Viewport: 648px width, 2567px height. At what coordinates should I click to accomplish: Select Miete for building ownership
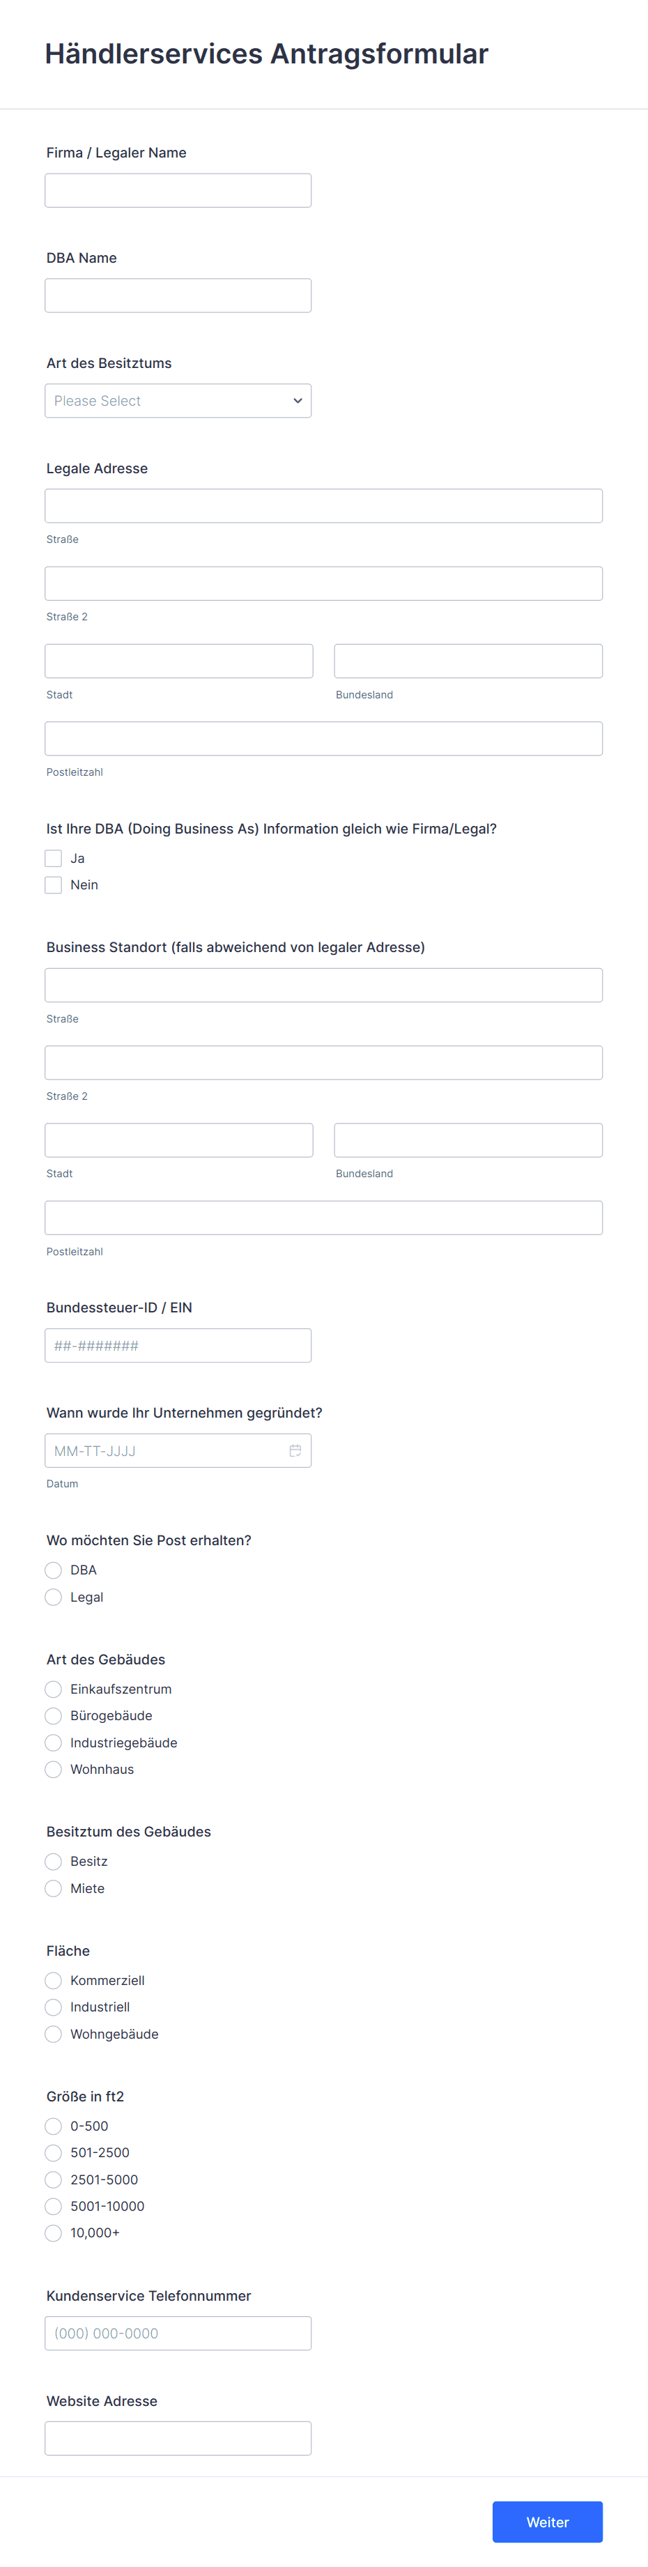(54, 1888)
